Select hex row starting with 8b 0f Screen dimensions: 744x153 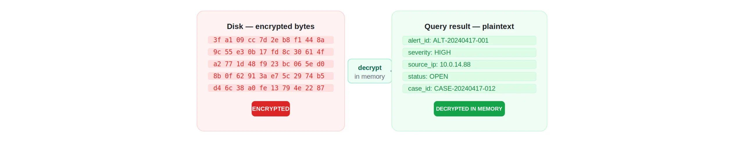tap(271, 76)
